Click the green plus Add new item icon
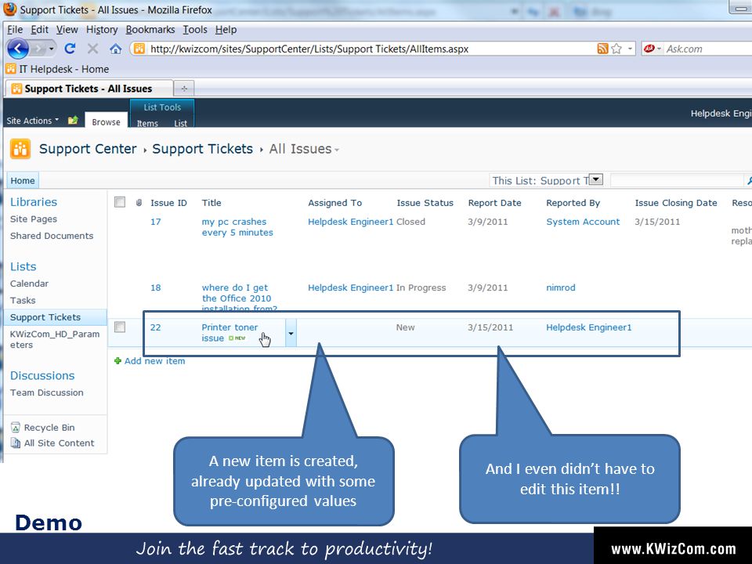 [117, 360]
